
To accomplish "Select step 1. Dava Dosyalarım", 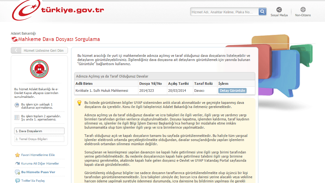I will click(x=39, y=131).
